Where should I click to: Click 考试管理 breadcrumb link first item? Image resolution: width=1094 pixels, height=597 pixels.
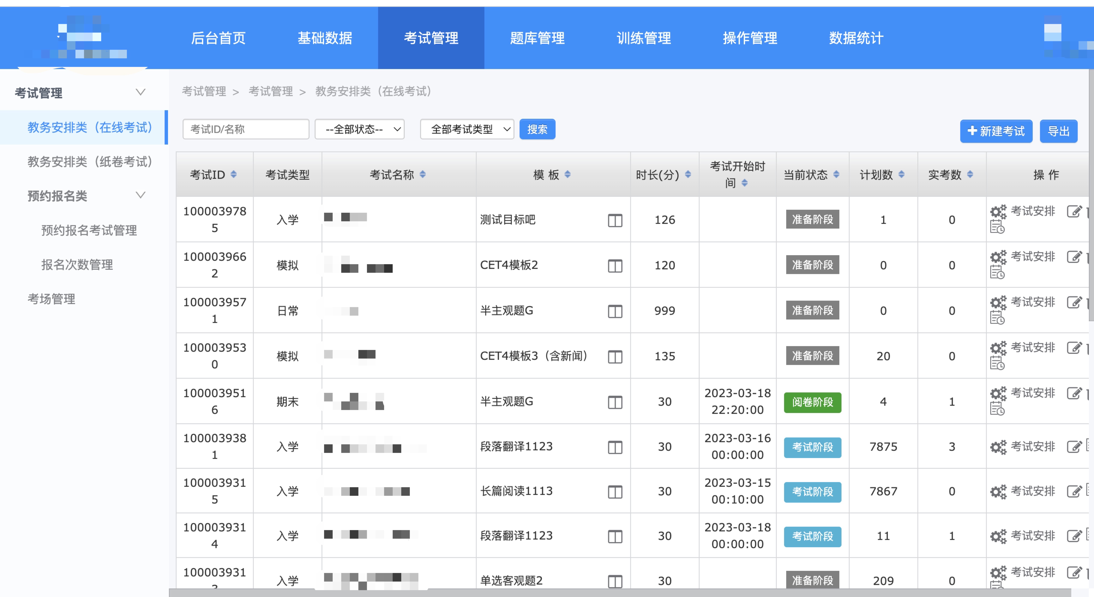[204, 91]
